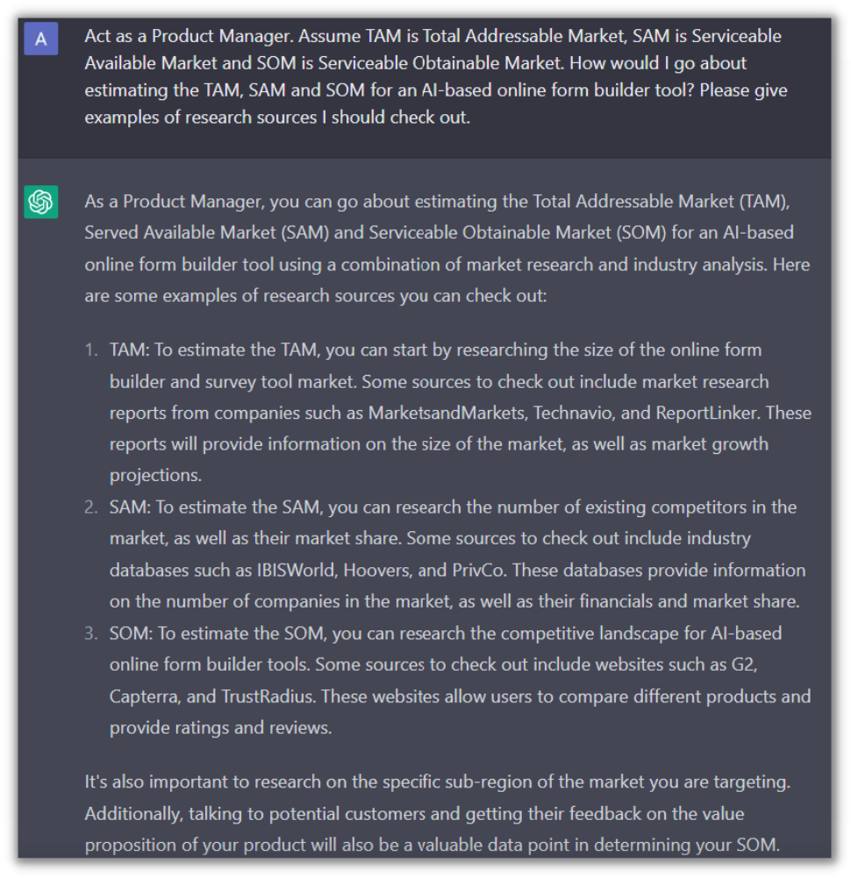Click the word 'Capterra' in the SOM item
The width and height of the screenshot is (851, 878).
143,697
